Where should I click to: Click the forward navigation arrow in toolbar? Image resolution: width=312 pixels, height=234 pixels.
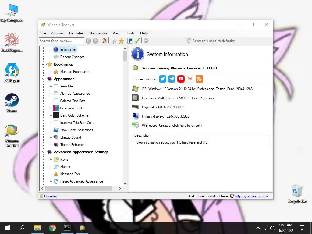coord(95,41)
